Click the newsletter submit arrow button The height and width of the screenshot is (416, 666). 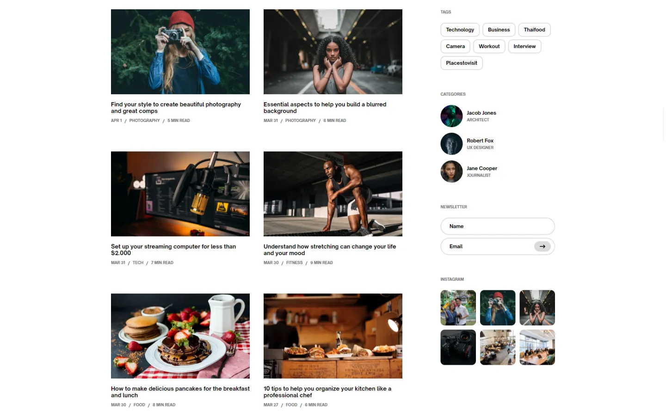click(x=542, y=246)
